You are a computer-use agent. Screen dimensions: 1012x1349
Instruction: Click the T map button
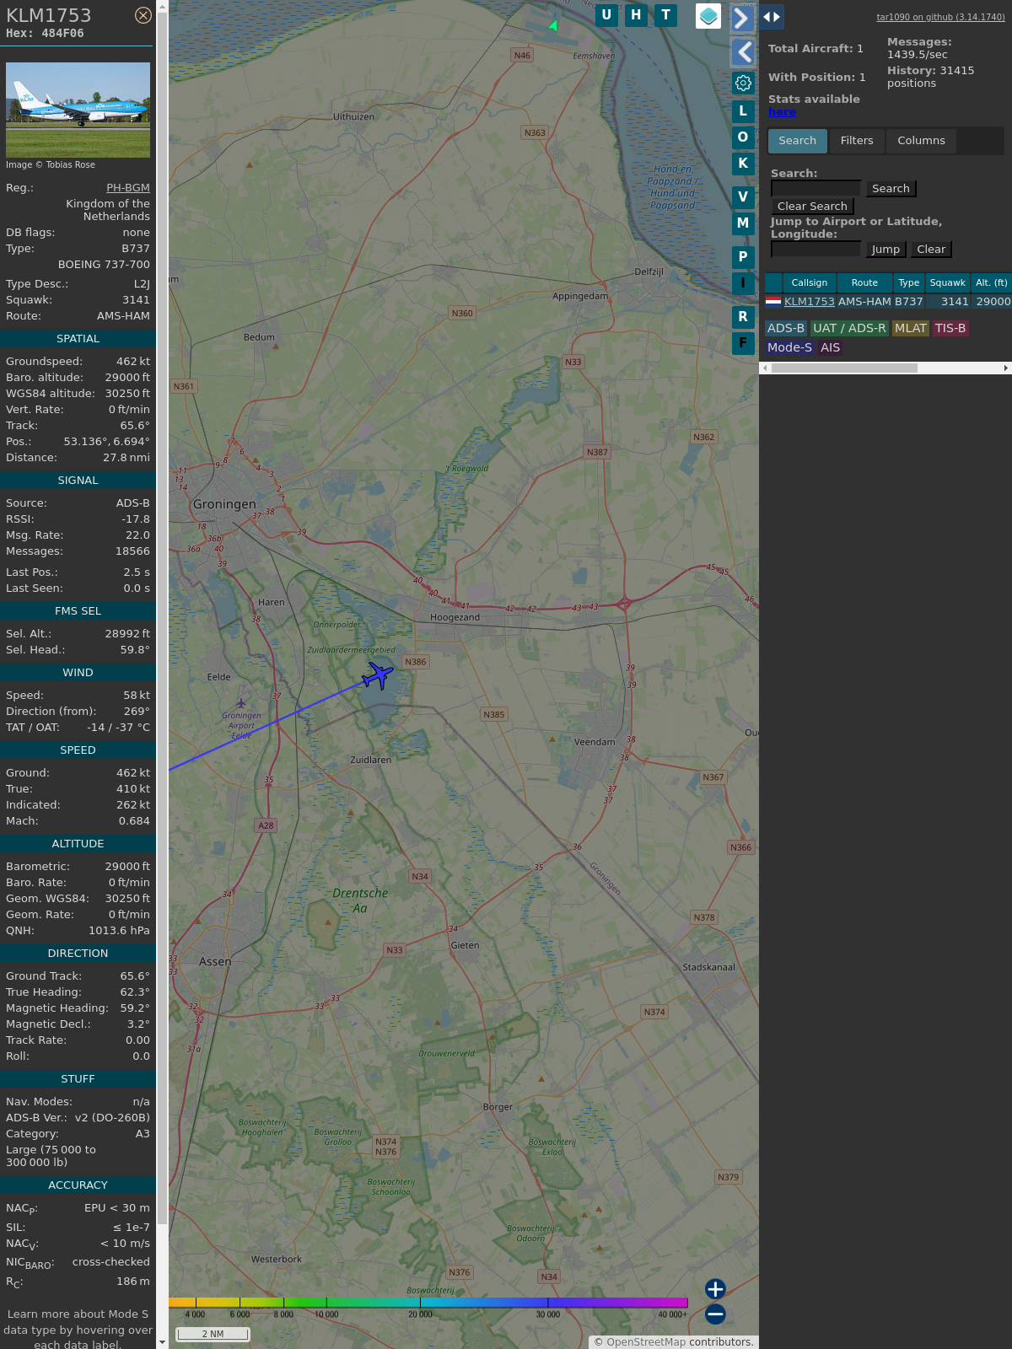666,15
